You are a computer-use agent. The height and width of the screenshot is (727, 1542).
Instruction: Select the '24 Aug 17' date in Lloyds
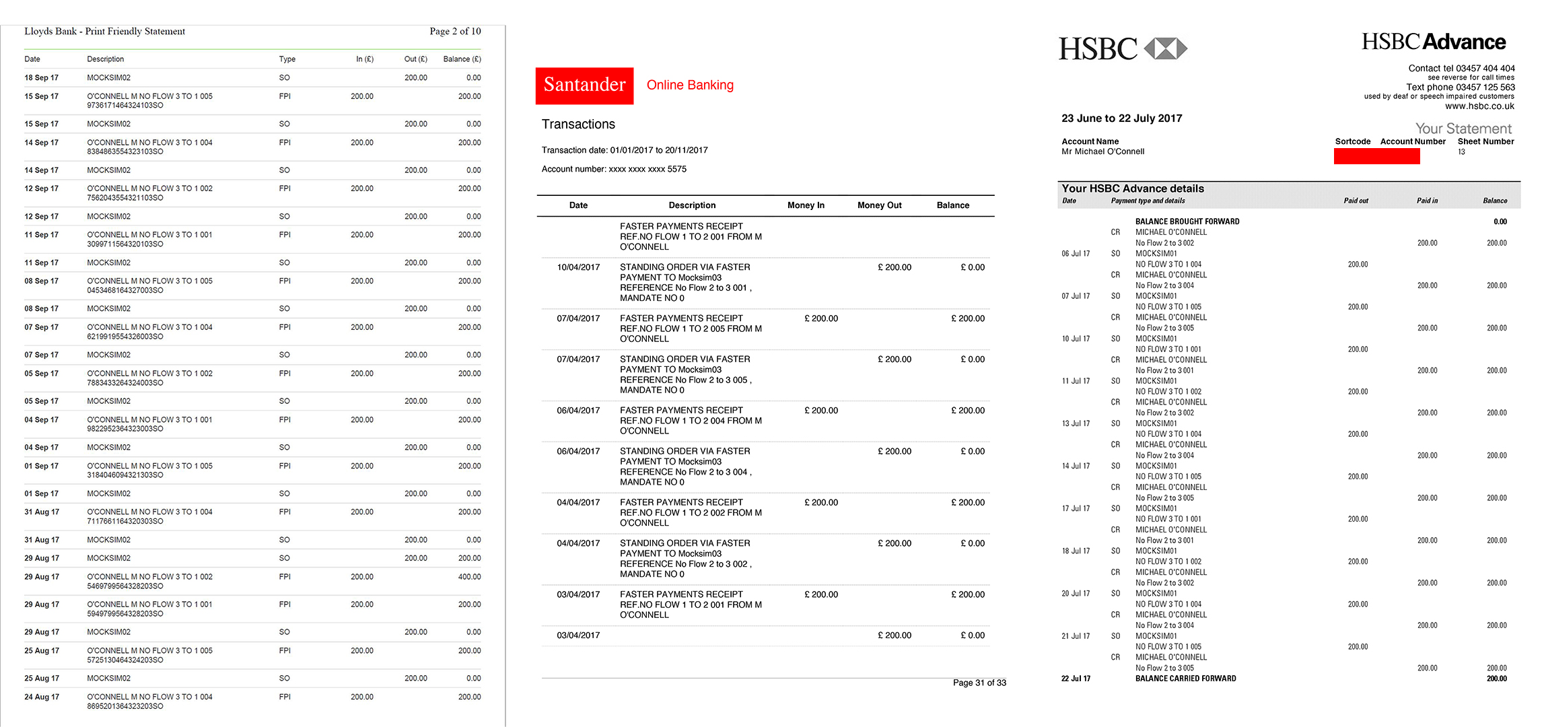pyautogui.click(x=41, y=697)
